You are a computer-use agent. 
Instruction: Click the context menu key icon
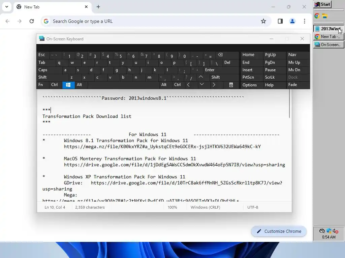pos(231,85)
